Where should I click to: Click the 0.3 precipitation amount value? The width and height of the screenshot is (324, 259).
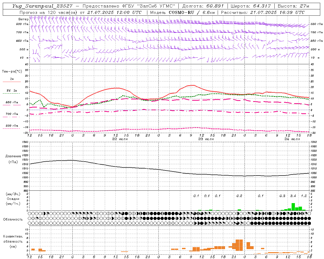[x=282, y=196]
